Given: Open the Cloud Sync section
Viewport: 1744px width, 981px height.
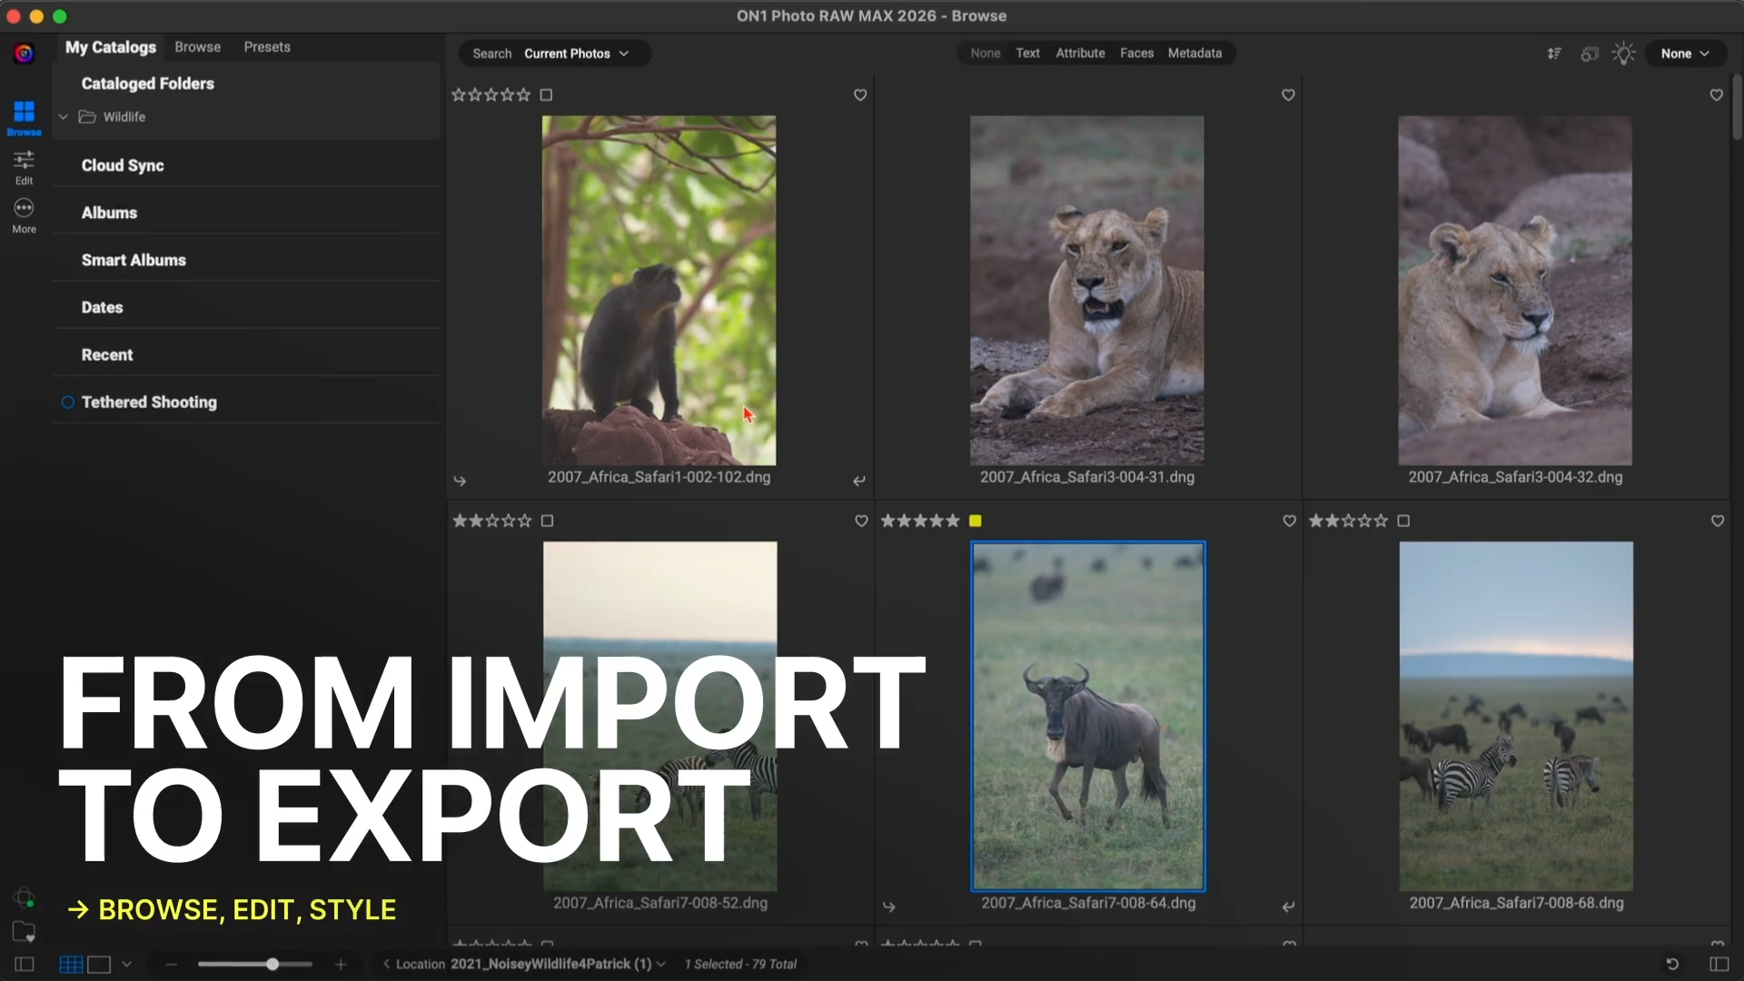Looking at the screenshot, I should coord(123,166).
